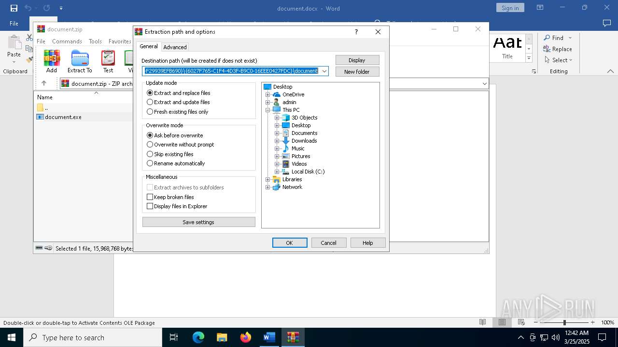Open the WinRAR Favorites menu

tap(120, 41)
